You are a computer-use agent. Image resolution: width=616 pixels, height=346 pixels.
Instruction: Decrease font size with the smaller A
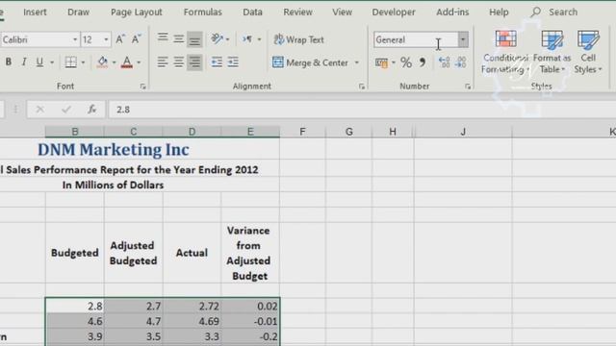[137, 39]
